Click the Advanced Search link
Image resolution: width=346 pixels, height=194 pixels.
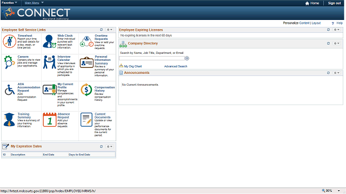tap(176, 66)
